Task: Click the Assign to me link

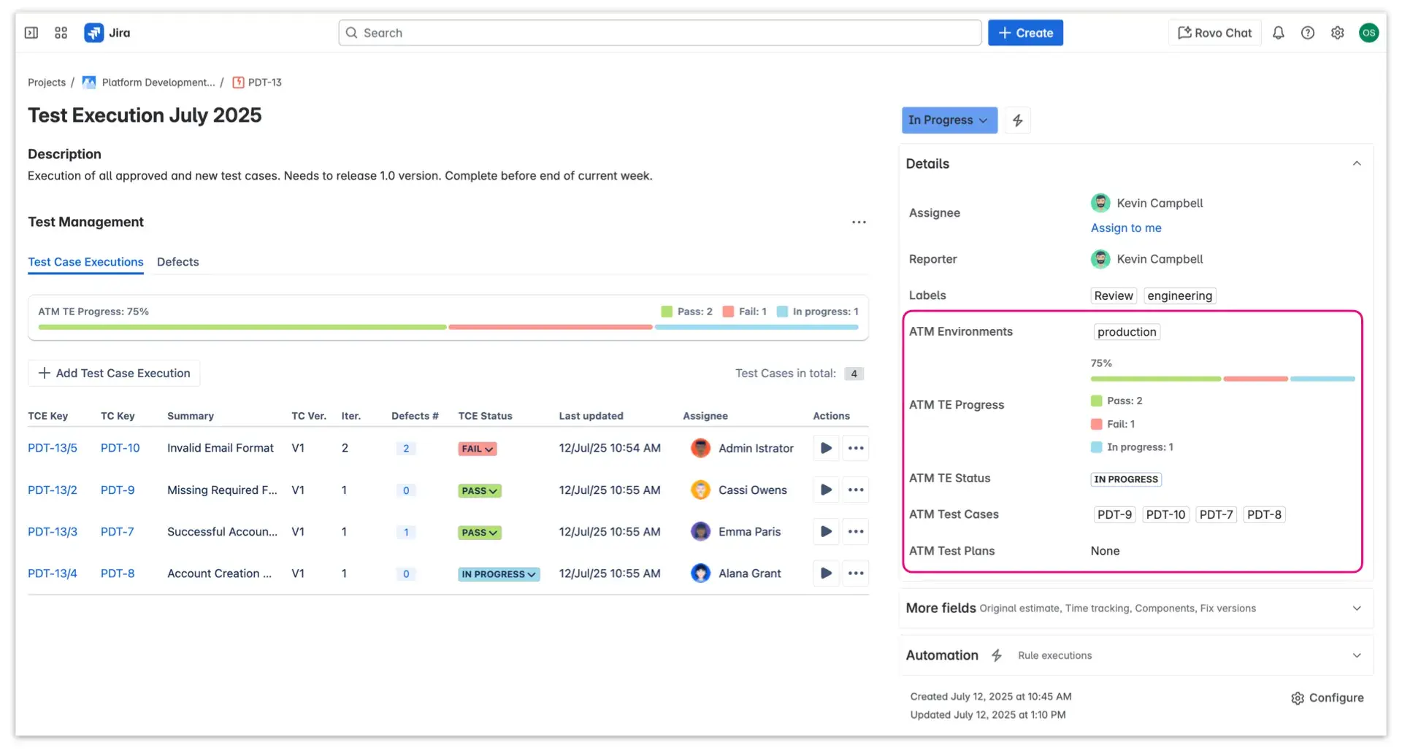Action: [1126, 228]
